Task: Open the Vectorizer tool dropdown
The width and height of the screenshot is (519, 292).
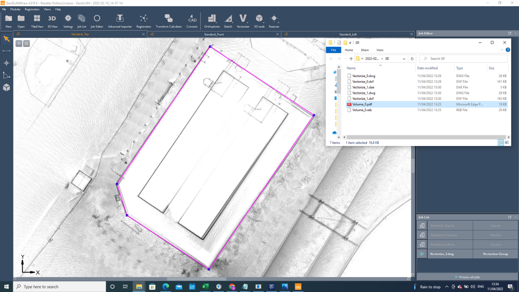Action: tap(243, 21)
